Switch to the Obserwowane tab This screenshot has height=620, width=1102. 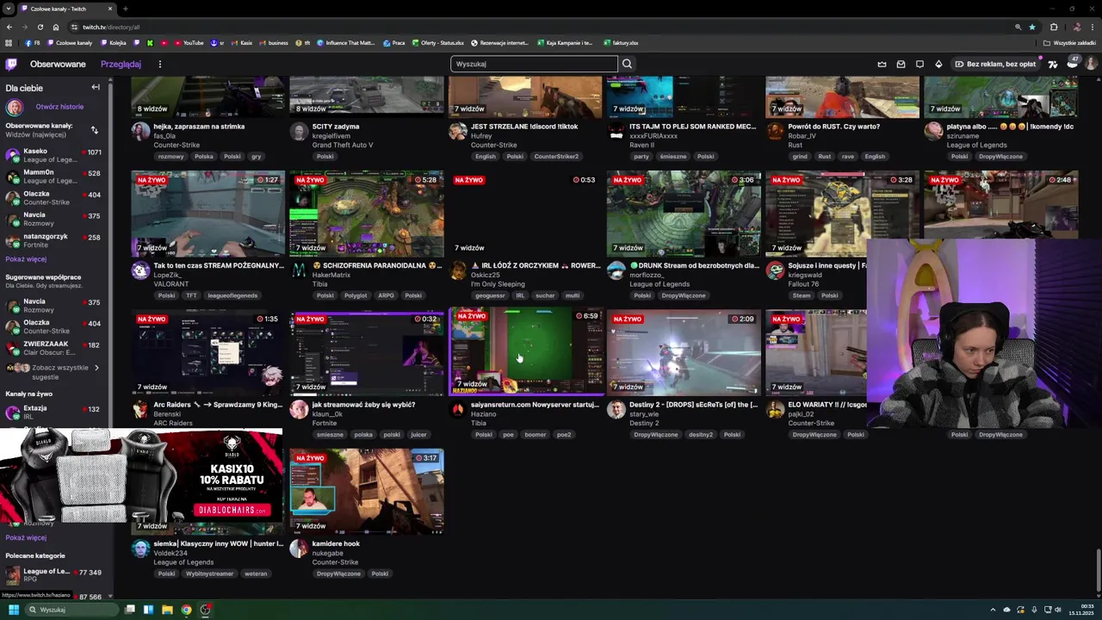pyautogui.click(x=58, y=64)
